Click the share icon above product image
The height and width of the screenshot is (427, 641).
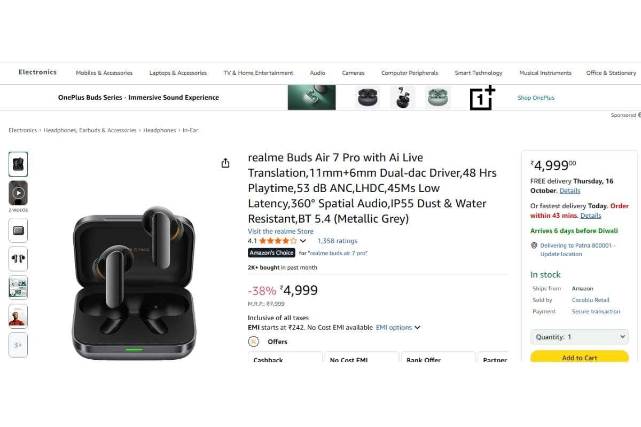point(225,163)
